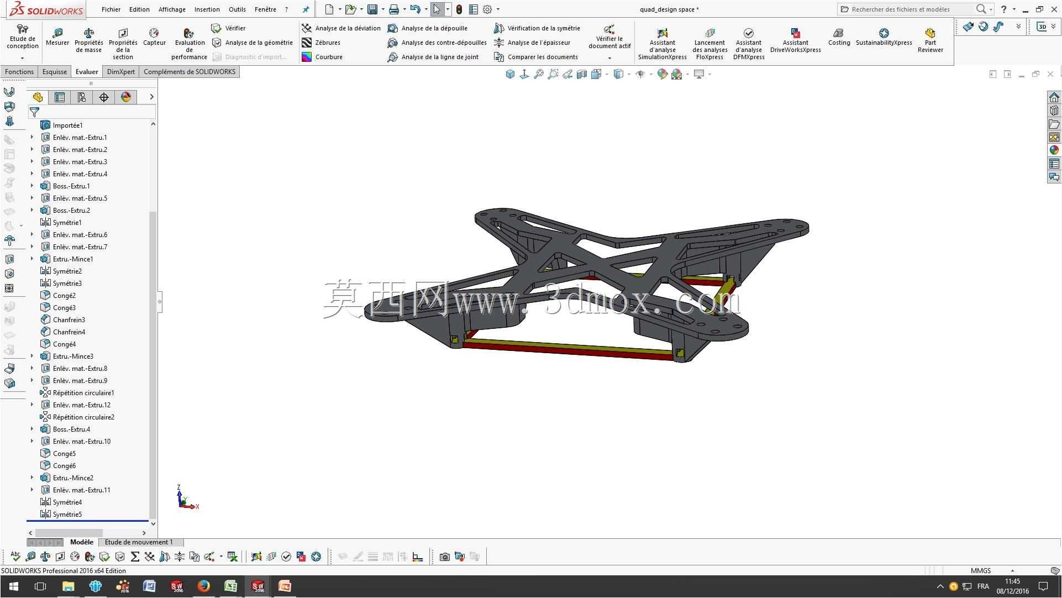Open Edit appearance color sphere in view toolbar
The image size is (1062, 598).
(x=662, y=74)
